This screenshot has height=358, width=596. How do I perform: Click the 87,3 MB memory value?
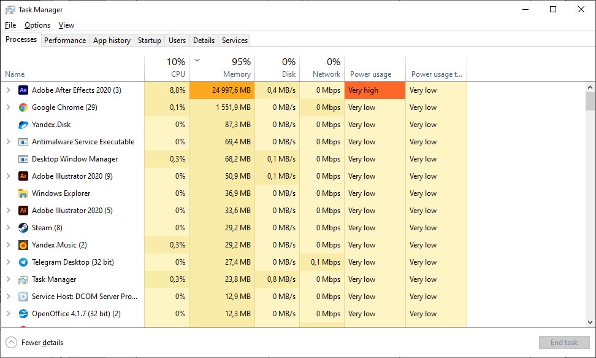[237, 125]
